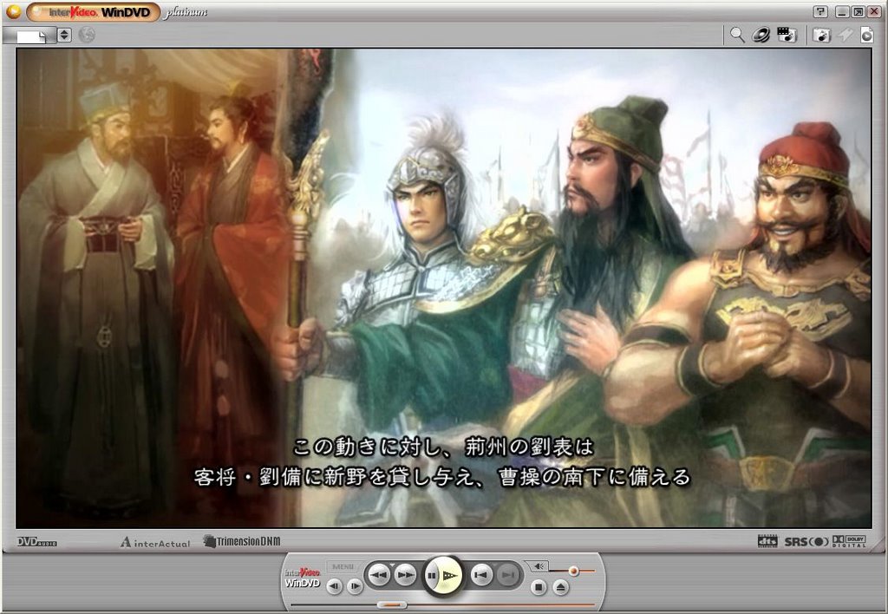Click the film-strip camera video capture icon

coord(787,35)
